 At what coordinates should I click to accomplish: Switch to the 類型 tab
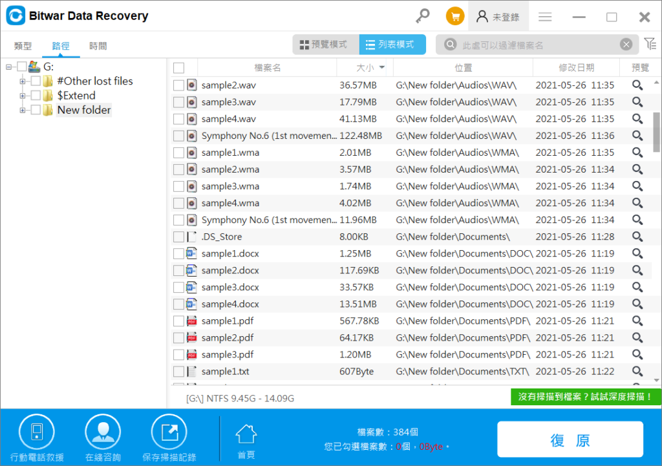(23, 46)
